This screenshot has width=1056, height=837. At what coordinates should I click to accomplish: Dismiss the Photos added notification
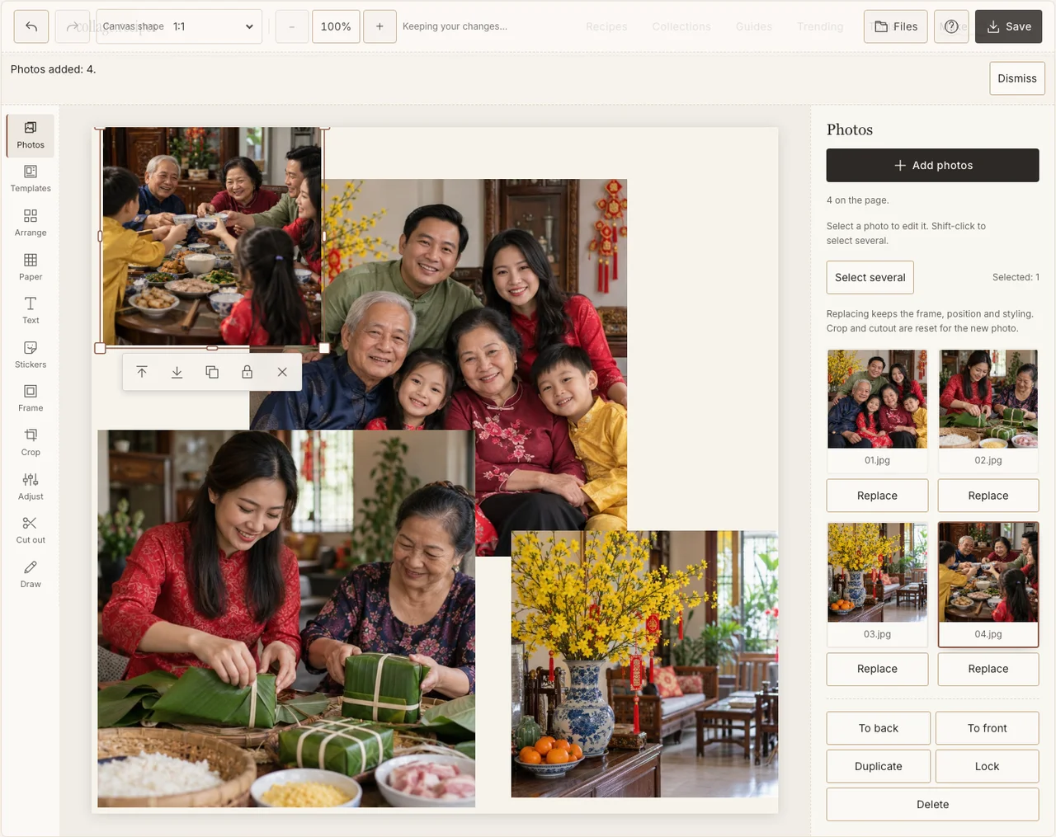tap(1017, 78)
